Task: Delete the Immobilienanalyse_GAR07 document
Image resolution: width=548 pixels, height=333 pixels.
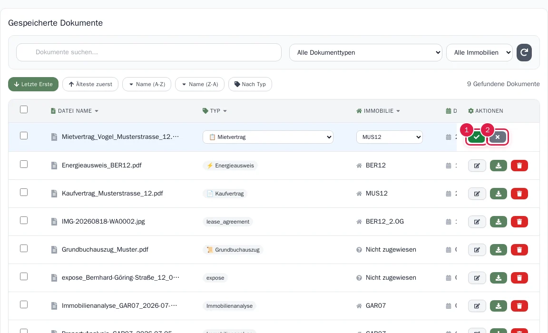Action: [519, 306]
